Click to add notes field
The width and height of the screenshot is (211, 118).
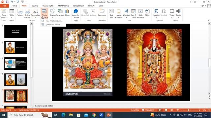coord(44,106)
